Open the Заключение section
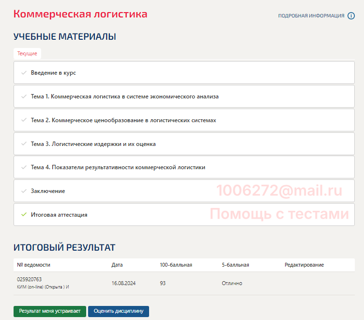 pos(48,191)
